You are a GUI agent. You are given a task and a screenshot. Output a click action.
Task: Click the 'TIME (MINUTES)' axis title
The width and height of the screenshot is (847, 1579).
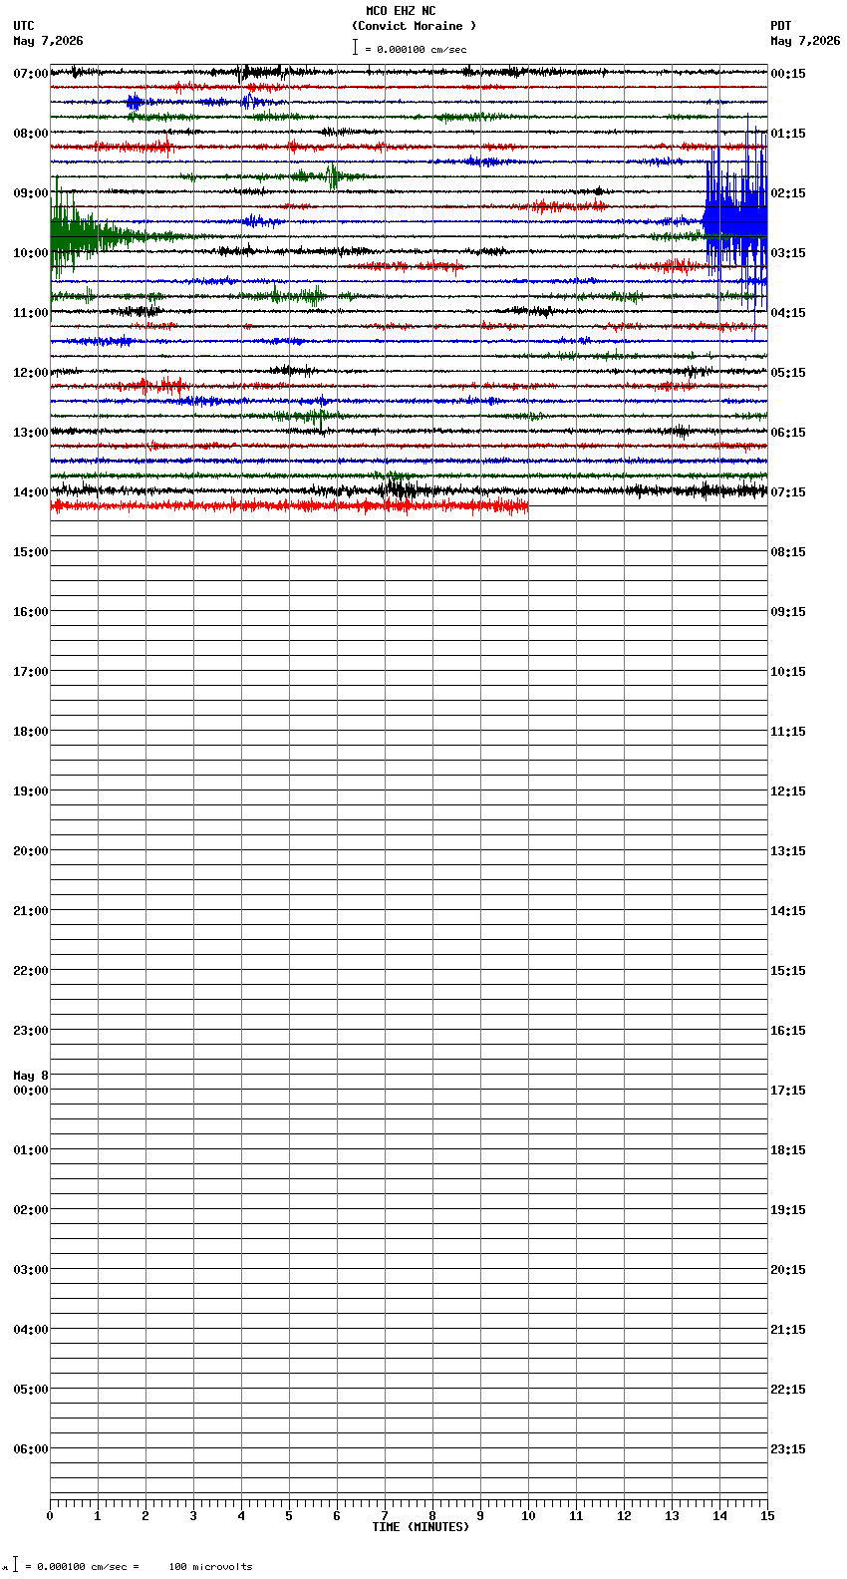[x=421, y=1527]
